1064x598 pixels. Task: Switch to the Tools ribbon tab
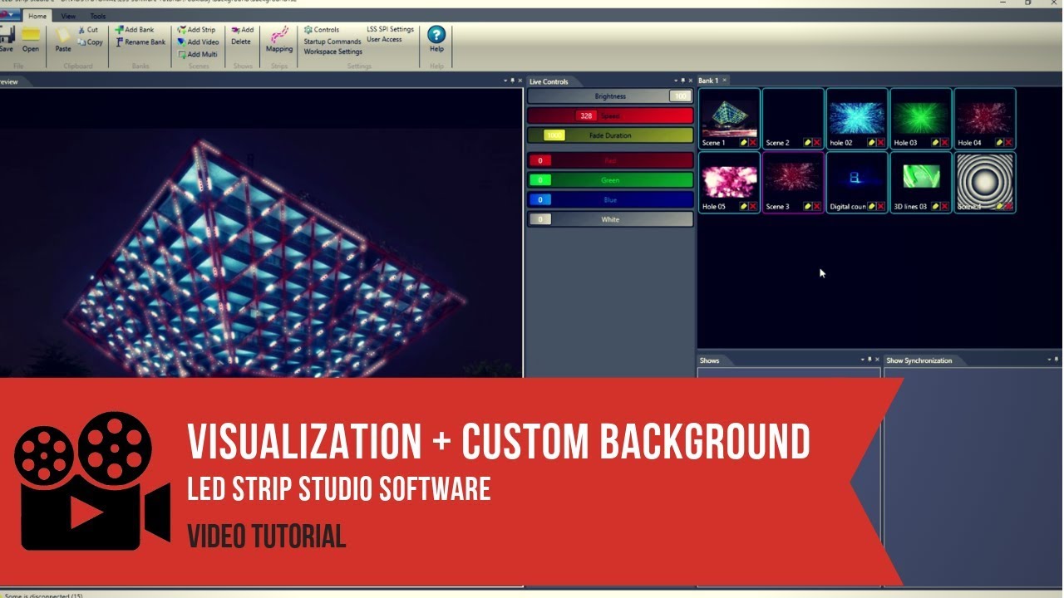[x=98, y=16]
